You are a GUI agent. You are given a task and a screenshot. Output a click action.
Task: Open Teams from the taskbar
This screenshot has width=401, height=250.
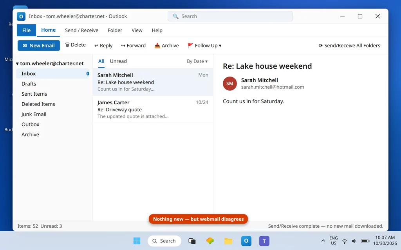tap(264, 241)
